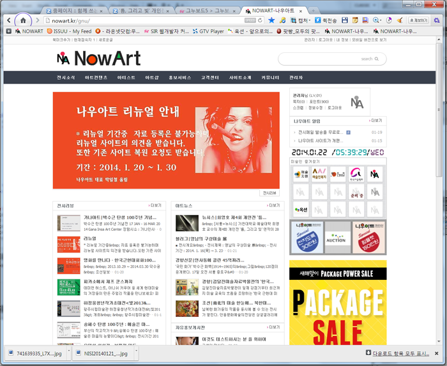Viewport: 447px width, 366px height.
Task: Open the 아트샵 navigation menu
Action: pyautogui.click(x=152, y=77)
